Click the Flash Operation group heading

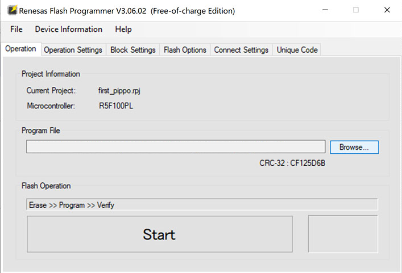pos(46,186)
